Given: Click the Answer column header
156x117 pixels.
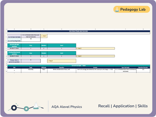Looking at the screenshot, I should click(95, 67).
